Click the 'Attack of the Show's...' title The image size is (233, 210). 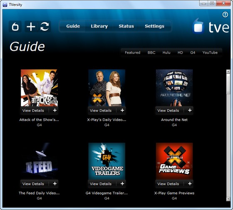pos(39,120)
